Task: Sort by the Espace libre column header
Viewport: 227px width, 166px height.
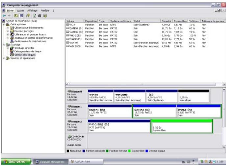Action: [x=180, y=21]
